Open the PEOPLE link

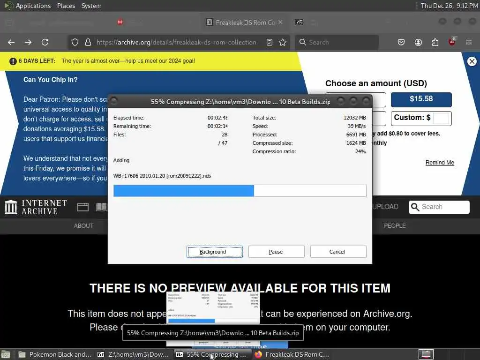click(x=395, y=226)
